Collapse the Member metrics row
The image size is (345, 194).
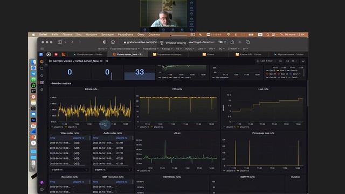[61, 84]
